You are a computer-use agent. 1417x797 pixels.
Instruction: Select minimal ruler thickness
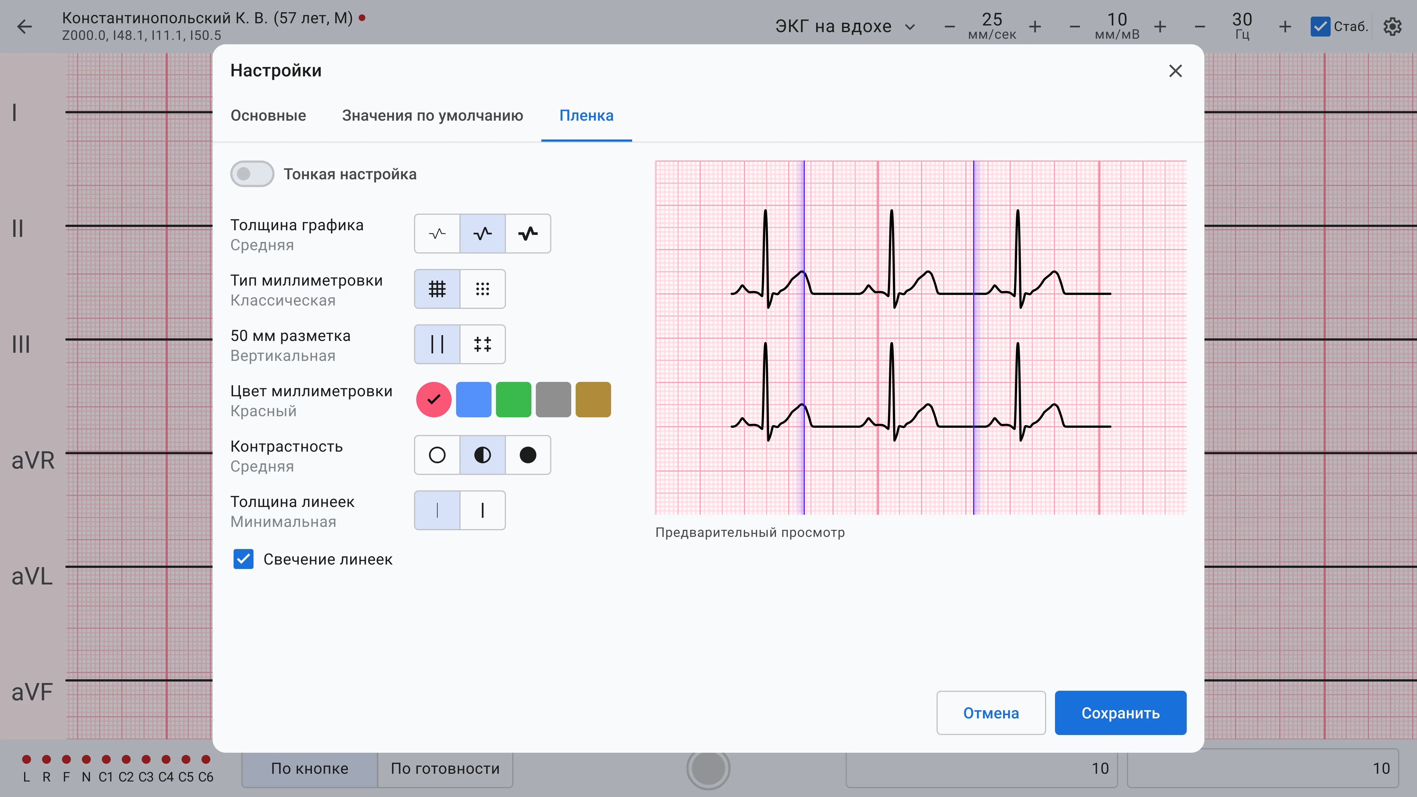437,510
